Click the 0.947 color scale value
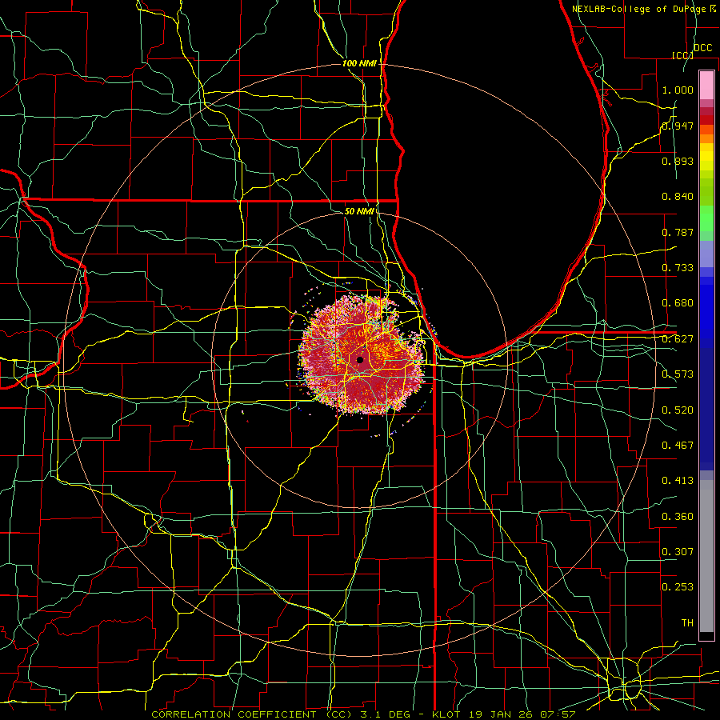 tap(678, 126)
